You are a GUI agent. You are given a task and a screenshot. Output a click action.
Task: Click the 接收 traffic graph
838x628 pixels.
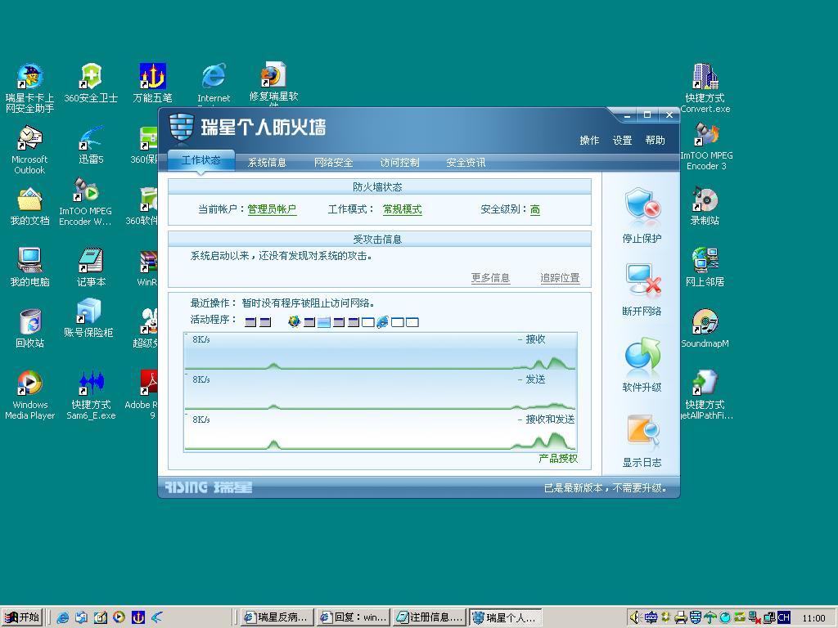pos(380,352)
